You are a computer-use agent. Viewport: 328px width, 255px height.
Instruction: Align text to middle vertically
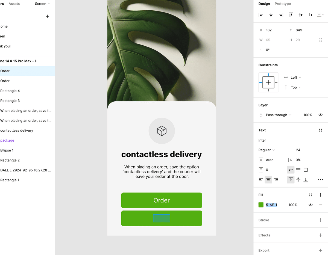point(298,180)
